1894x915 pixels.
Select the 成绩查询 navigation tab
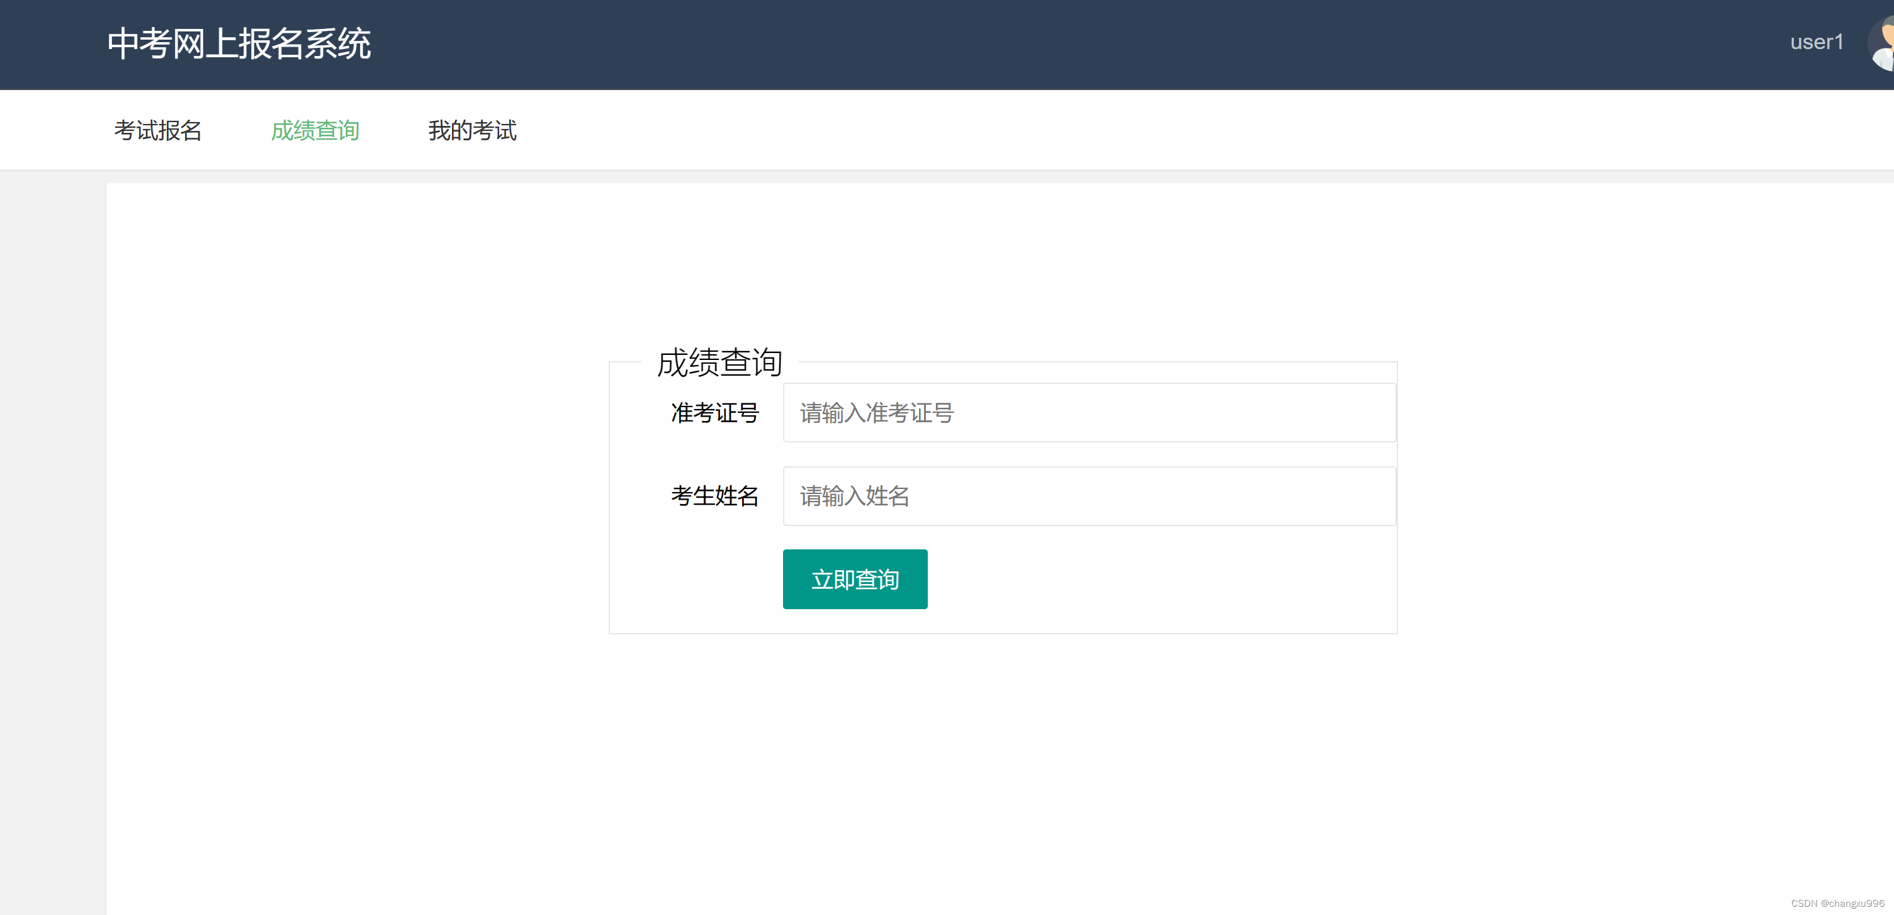click(315, 130)
